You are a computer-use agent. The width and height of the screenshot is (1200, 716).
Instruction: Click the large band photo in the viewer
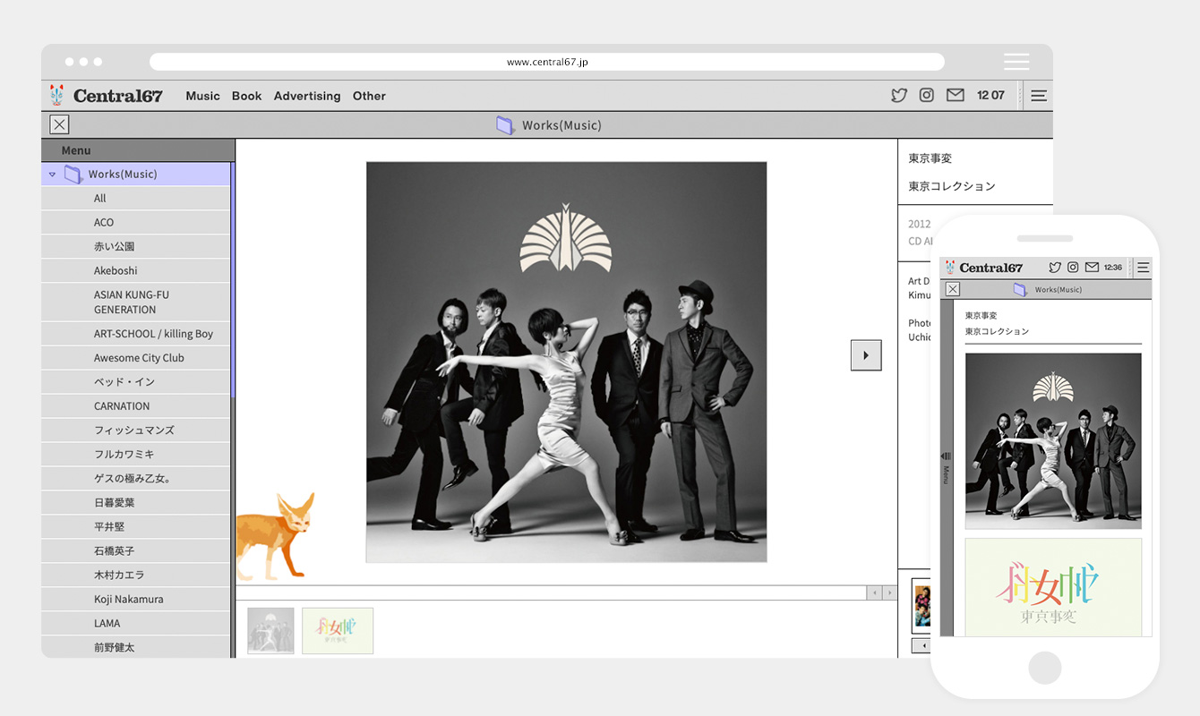566,362
